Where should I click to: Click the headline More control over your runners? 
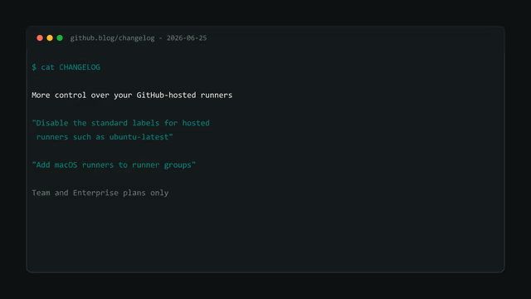[x=132, y=96]
